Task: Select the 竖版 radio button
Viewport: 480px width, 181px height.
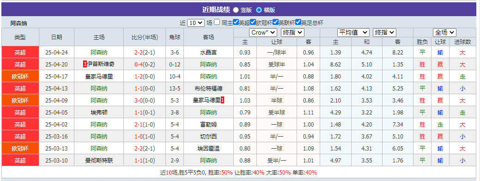Action: 236,10
